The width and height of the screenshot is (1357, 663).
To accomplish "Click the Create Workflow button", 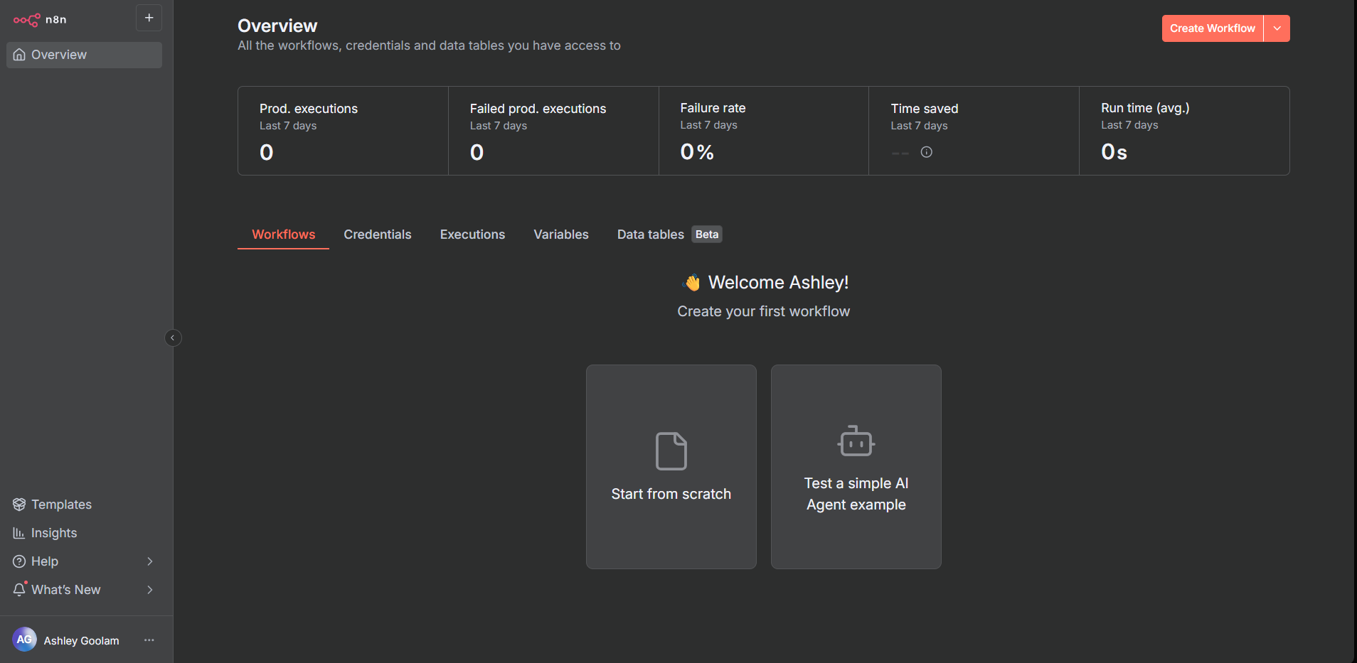I will (x=1212, y=28).
